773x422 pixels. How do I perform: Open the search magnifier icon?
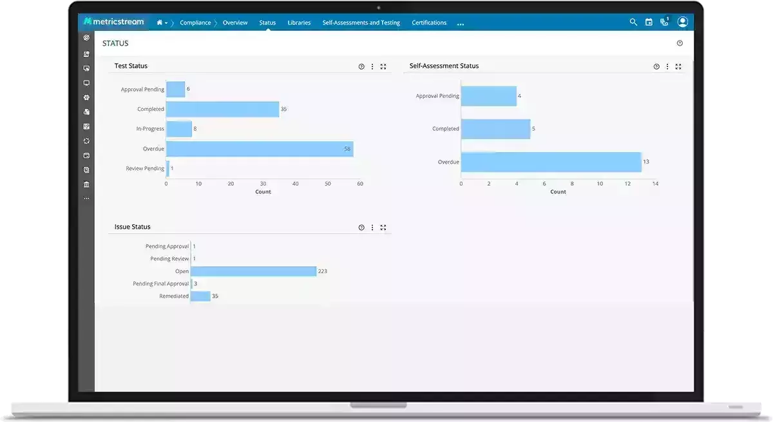pyautogui.click(x=633, y=22)
